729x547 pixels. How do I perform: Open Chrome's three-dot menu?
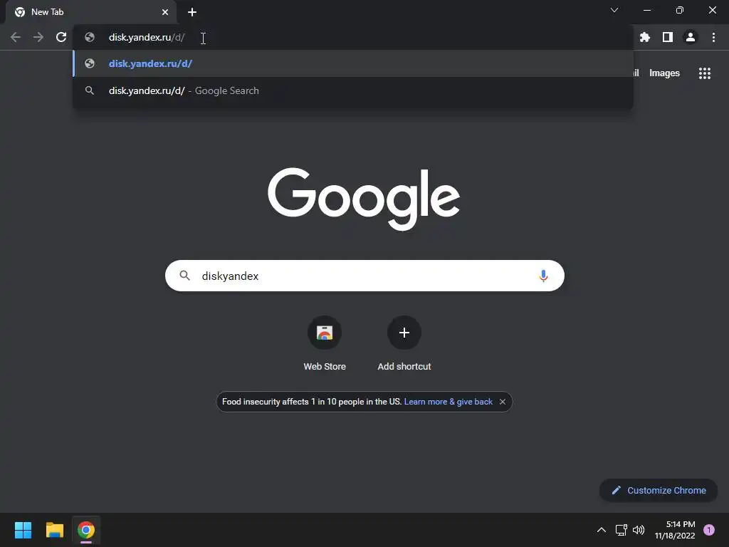(x=713, y=37)
